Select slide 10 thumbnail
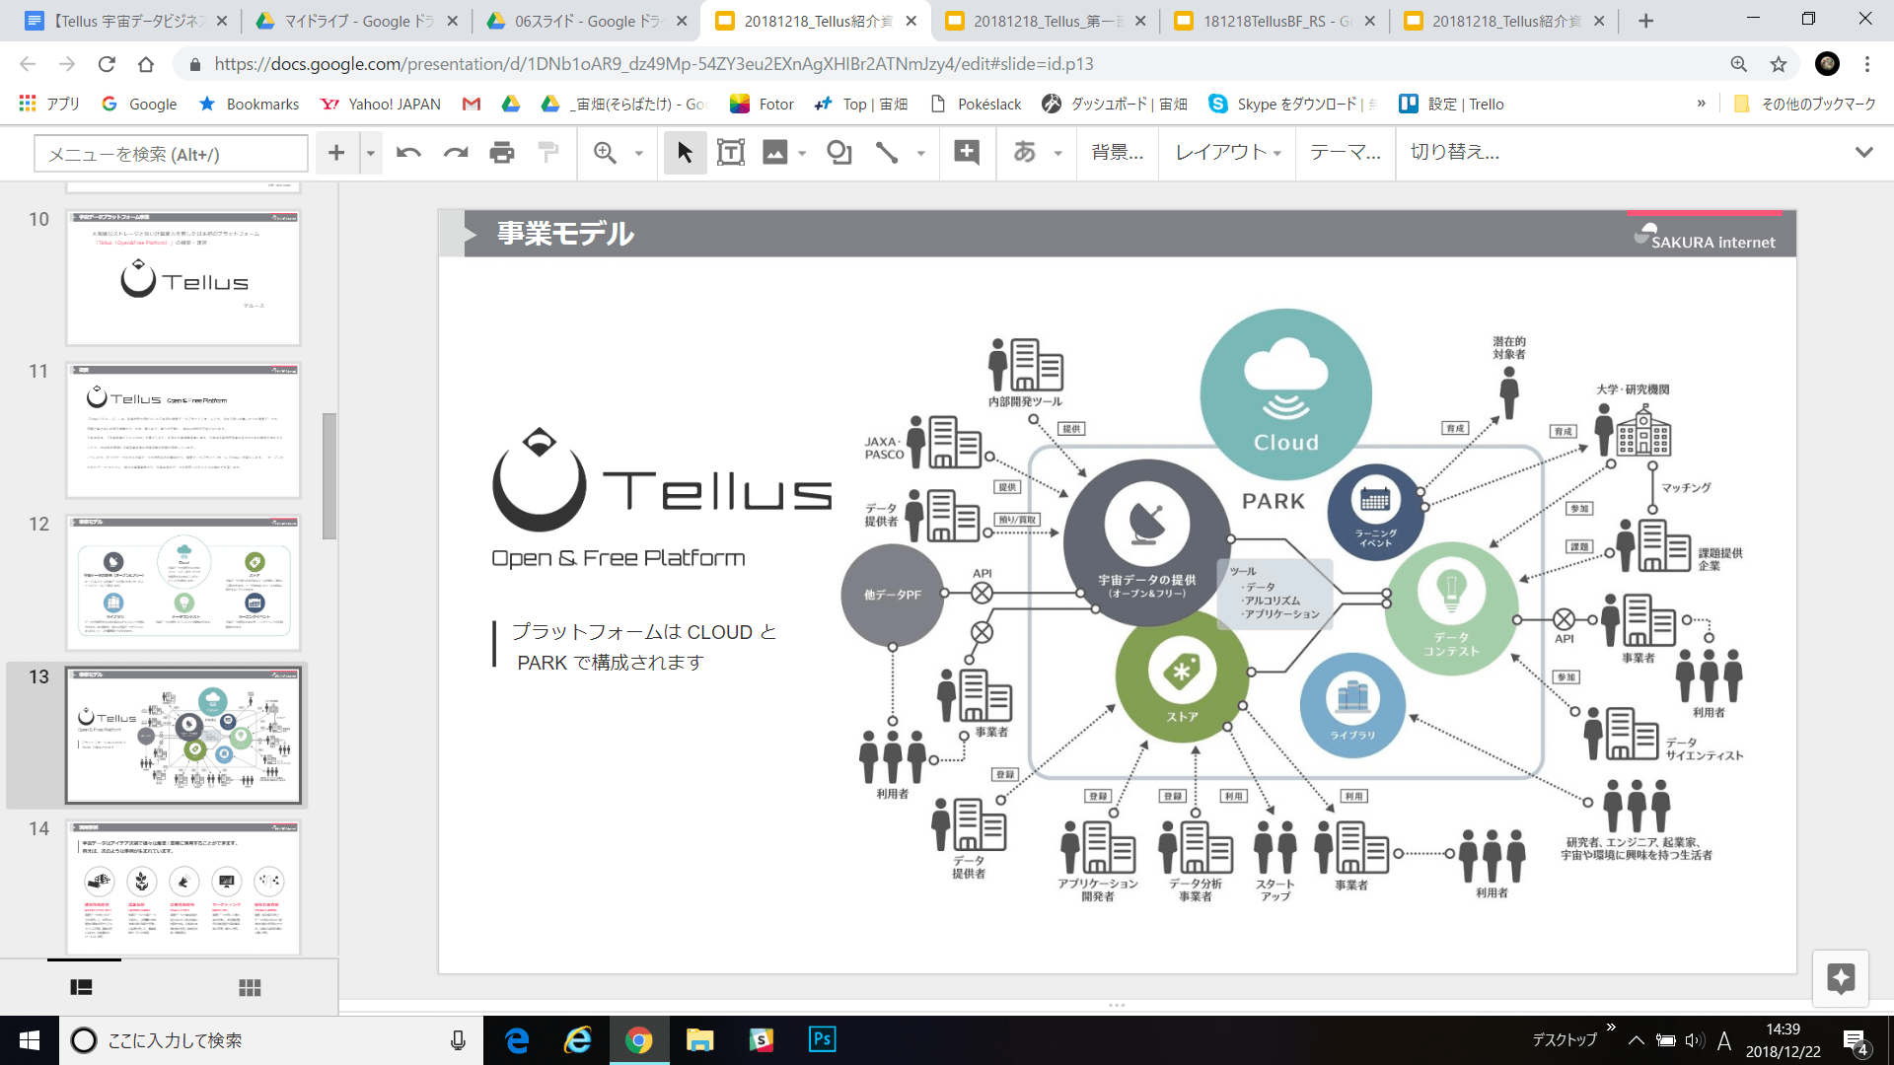Viewport: 1894px width, 1065px height. (x=183, y=278)
